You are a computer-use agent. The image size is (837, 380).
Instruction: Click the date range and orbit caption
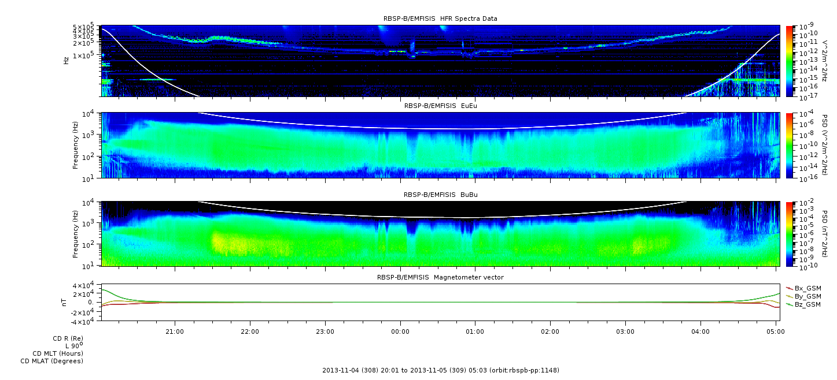tap(440, 370)
